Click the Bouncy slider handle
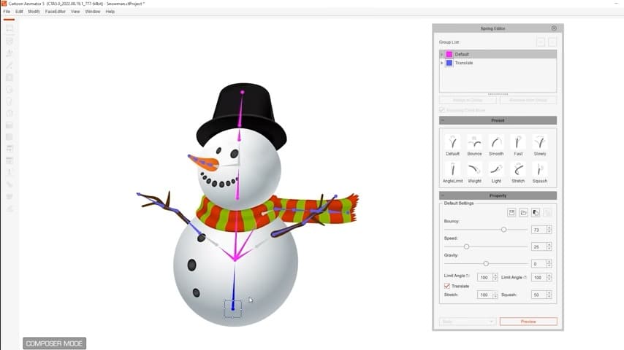Viewport: 624px width, 350px height. pos(503,230)
